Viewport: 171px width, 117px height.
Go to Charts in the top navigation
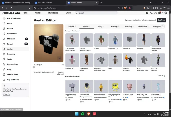(x=38, y=13)
